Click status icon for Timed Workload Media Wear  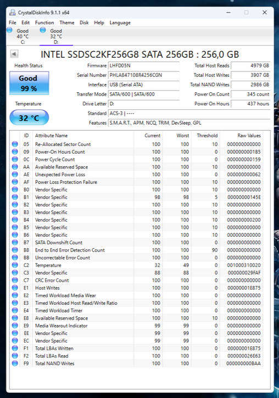[15, 295]
